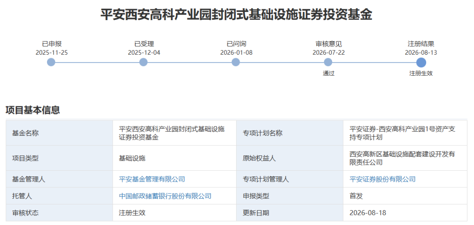Click the date 2026-07-22 under 审核意见
Image resolution: width=474 pixels, height=225 pixels.
click(x=329, y=53)
